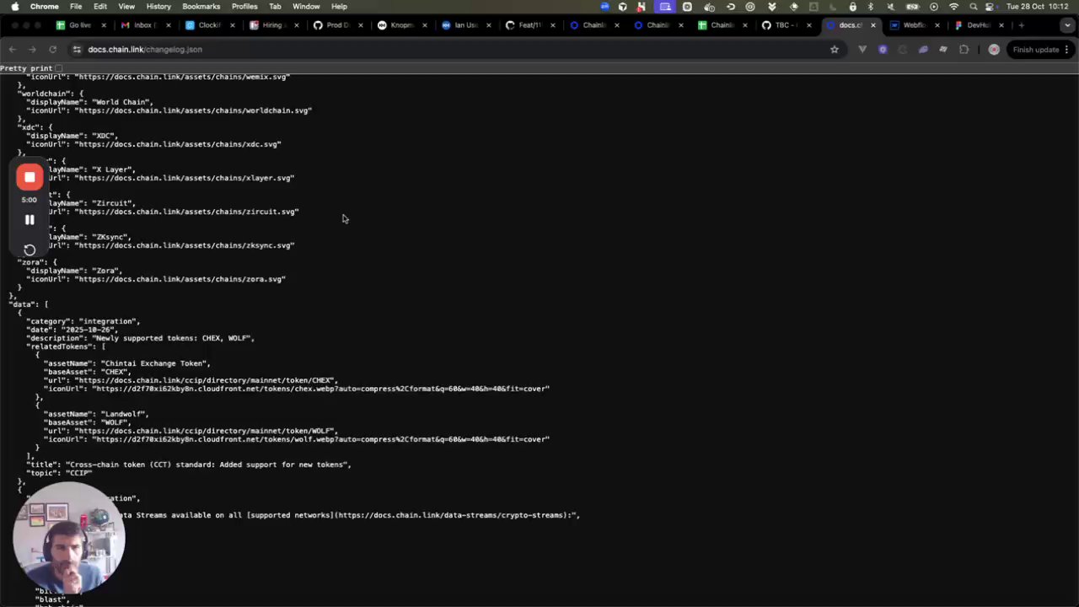Open the Chrome three-dot menu
This screenshot has width=1079, height=607.
click(x=1067, y=49)
